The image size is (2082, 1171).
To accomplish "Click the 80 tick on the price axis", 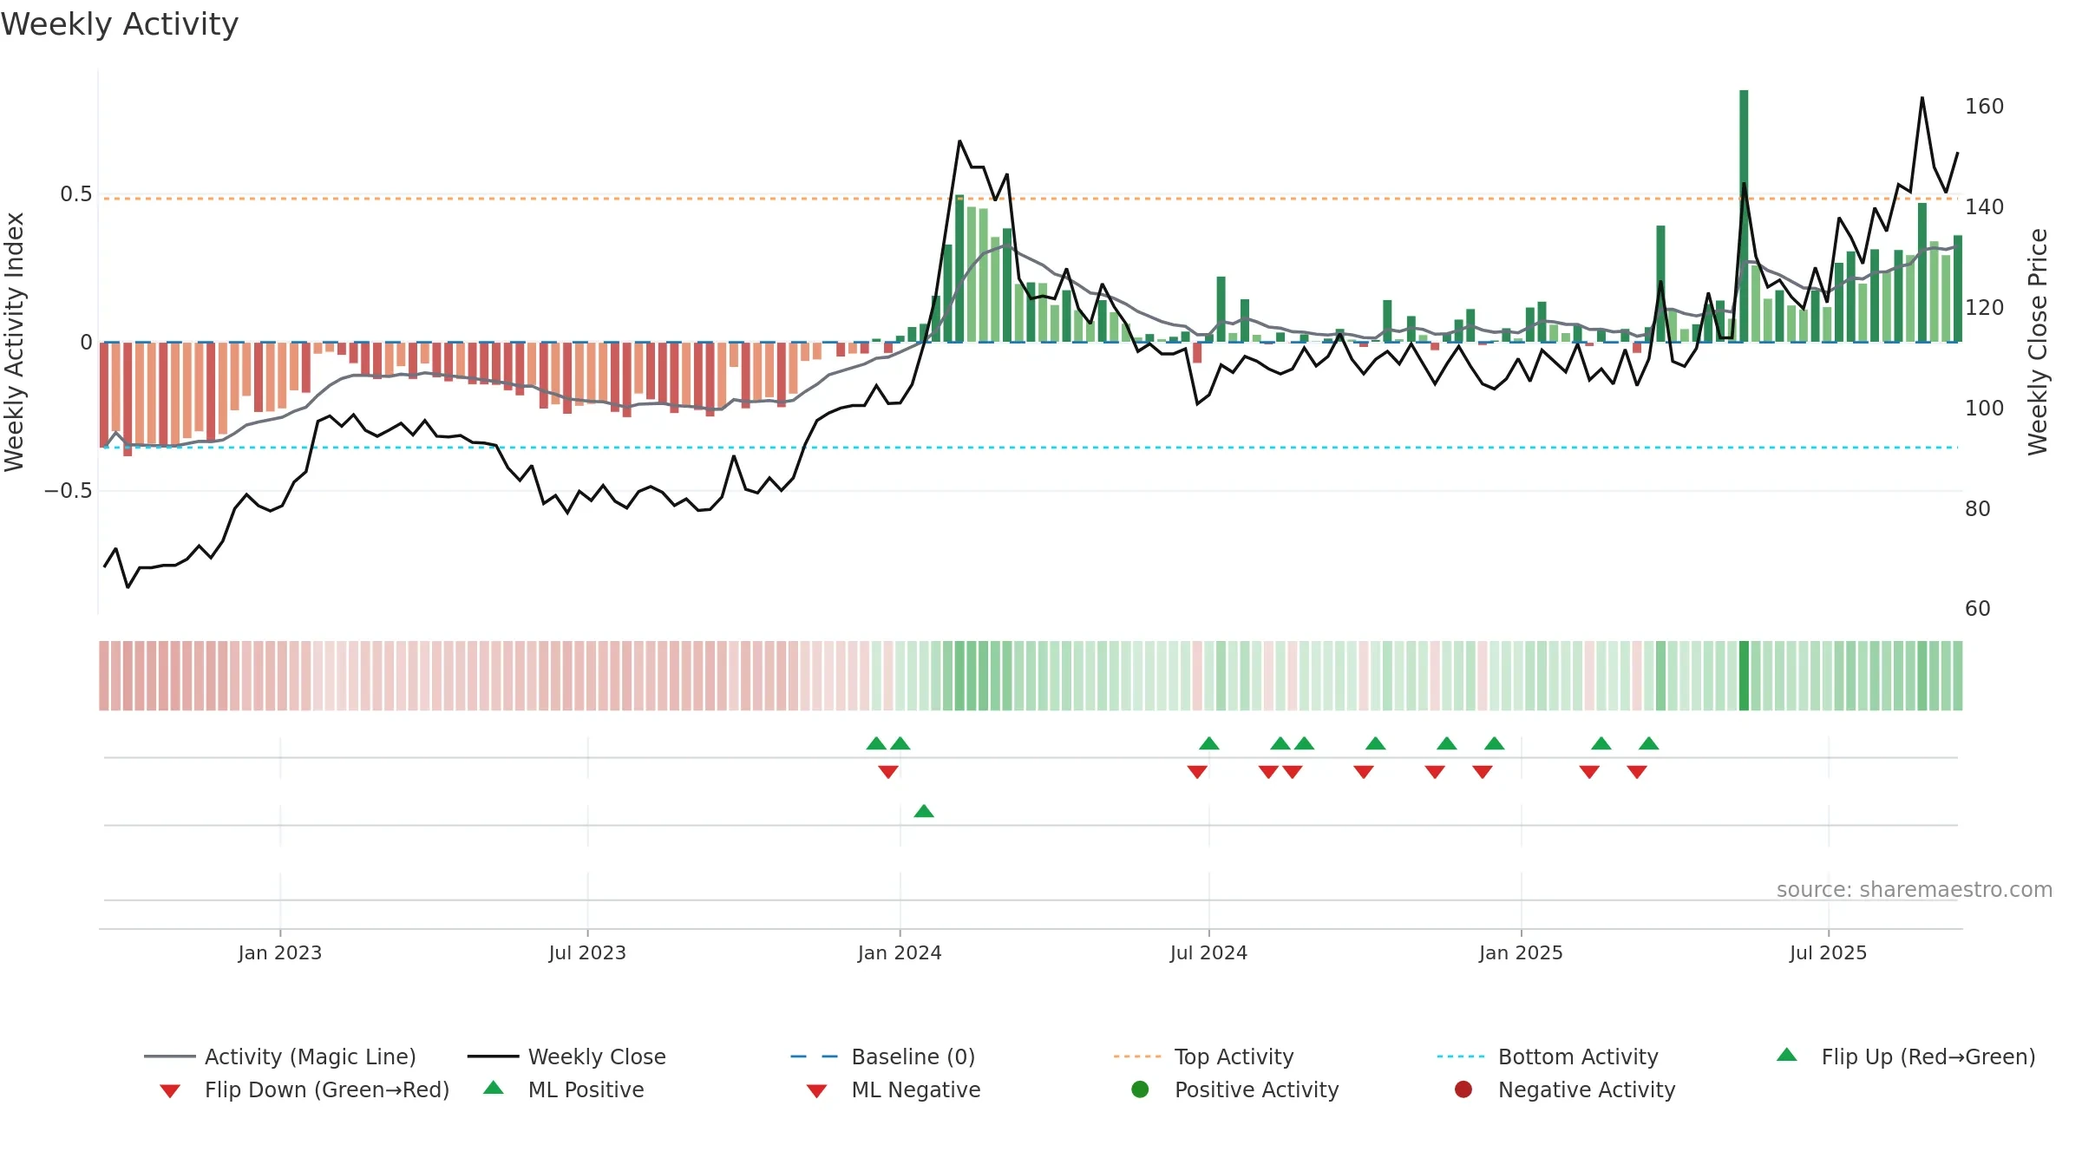I will tap(1978, 509).
